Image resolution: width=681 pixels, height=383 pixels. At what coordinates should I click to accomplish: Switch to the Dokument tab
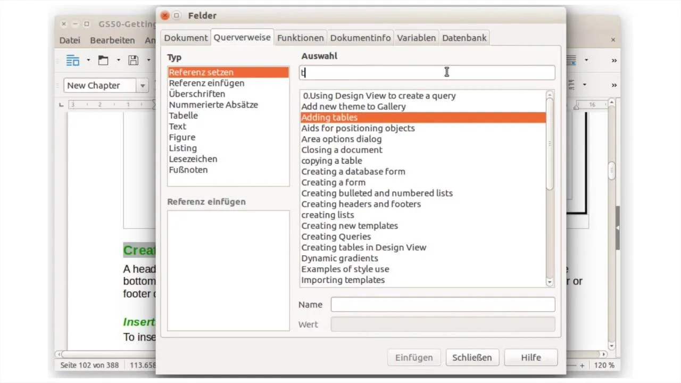pos(186,38)
